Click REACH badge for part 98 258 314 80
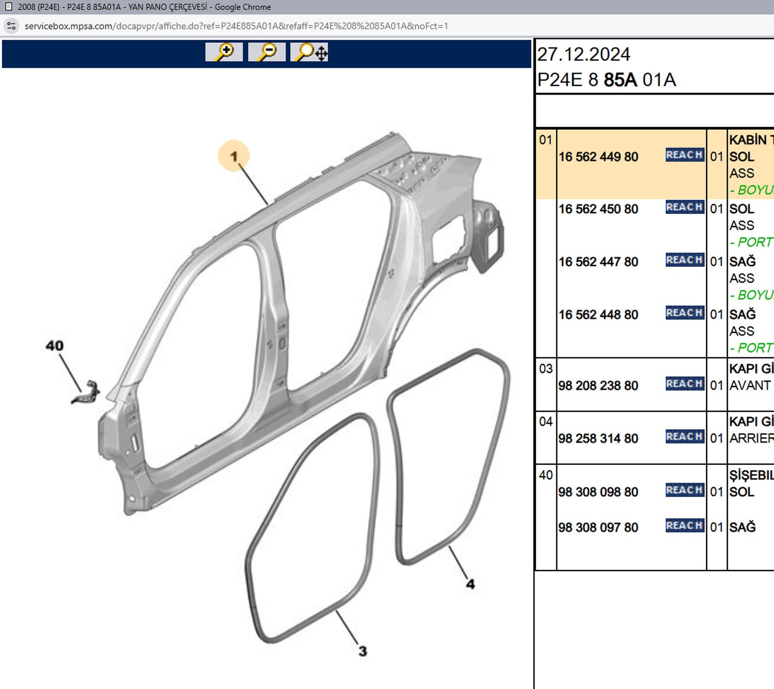 pyautogui.click(x=684, y=436)
